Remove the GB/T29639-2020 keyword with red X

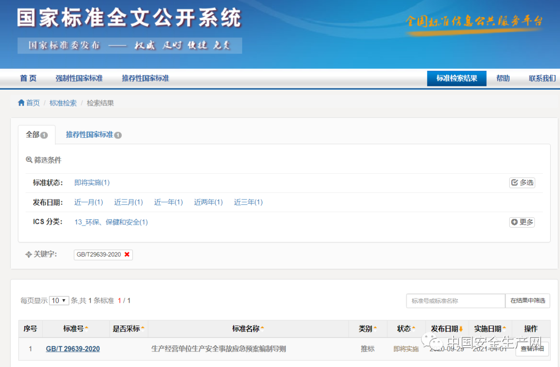coord(127,255)
